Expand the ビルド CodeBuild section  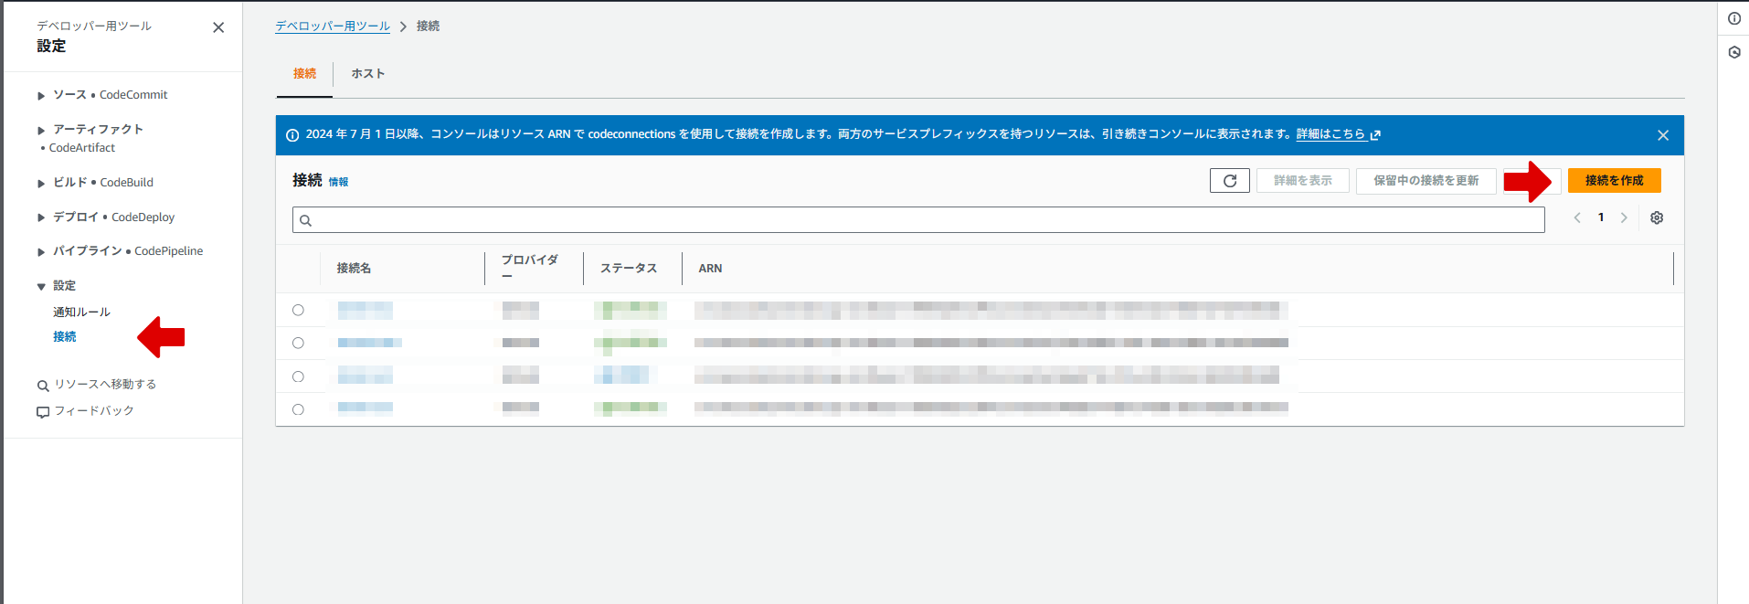[x=41, y=184]
